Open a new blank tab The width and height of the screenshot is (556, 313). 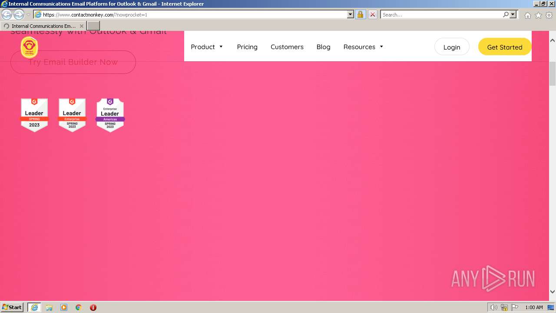[93, 26]
